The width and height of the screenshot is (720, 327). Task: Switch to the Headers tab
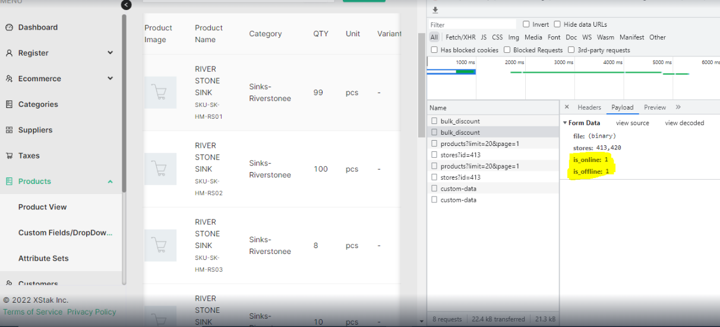click(x=589, y=107)
